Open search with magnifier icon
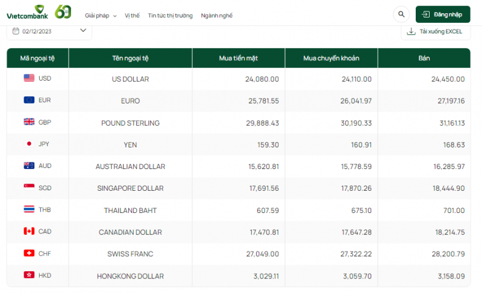 (401, 14)
